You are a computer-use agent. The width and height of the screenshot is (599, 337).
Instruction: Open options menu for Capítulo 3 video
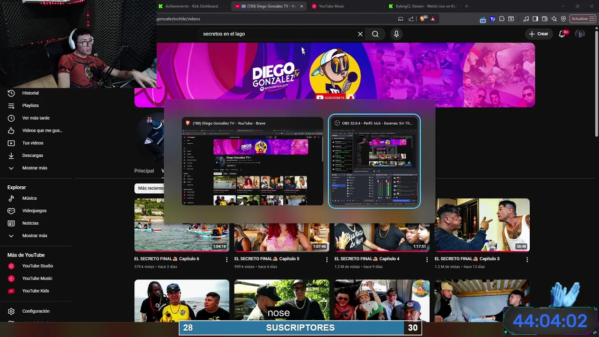click(527, 259)
